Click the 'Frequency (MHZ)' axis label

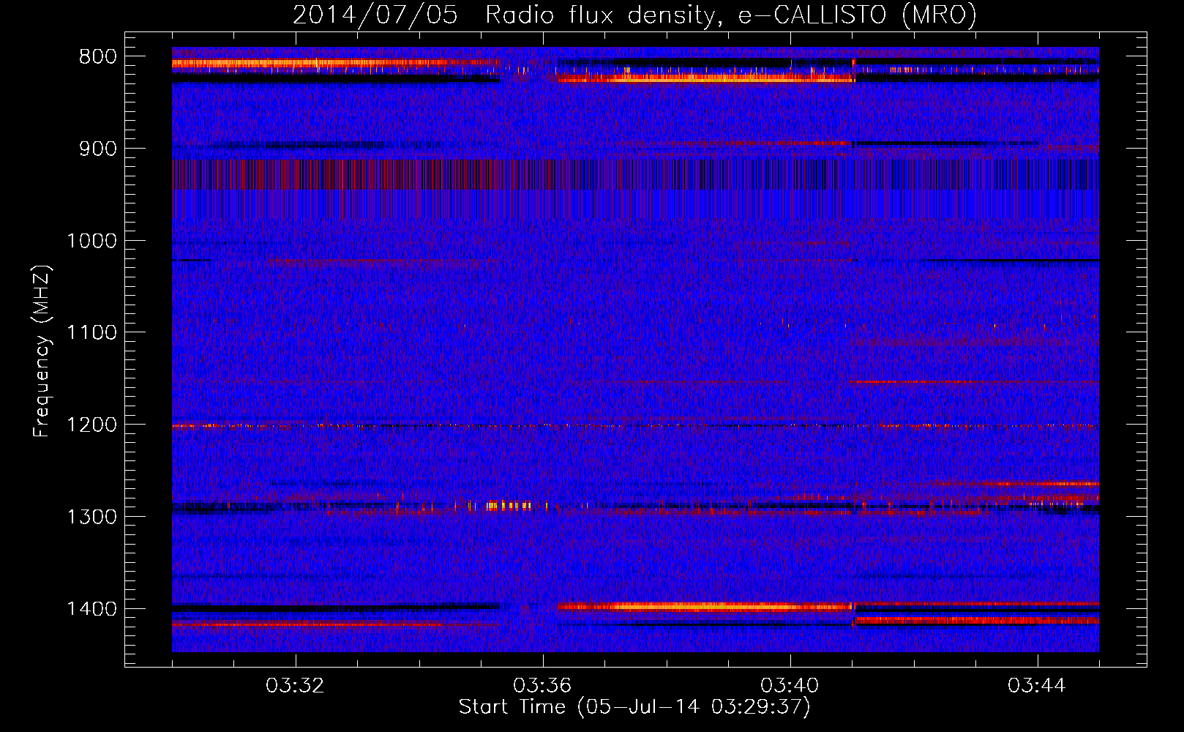tap(42, 351)
